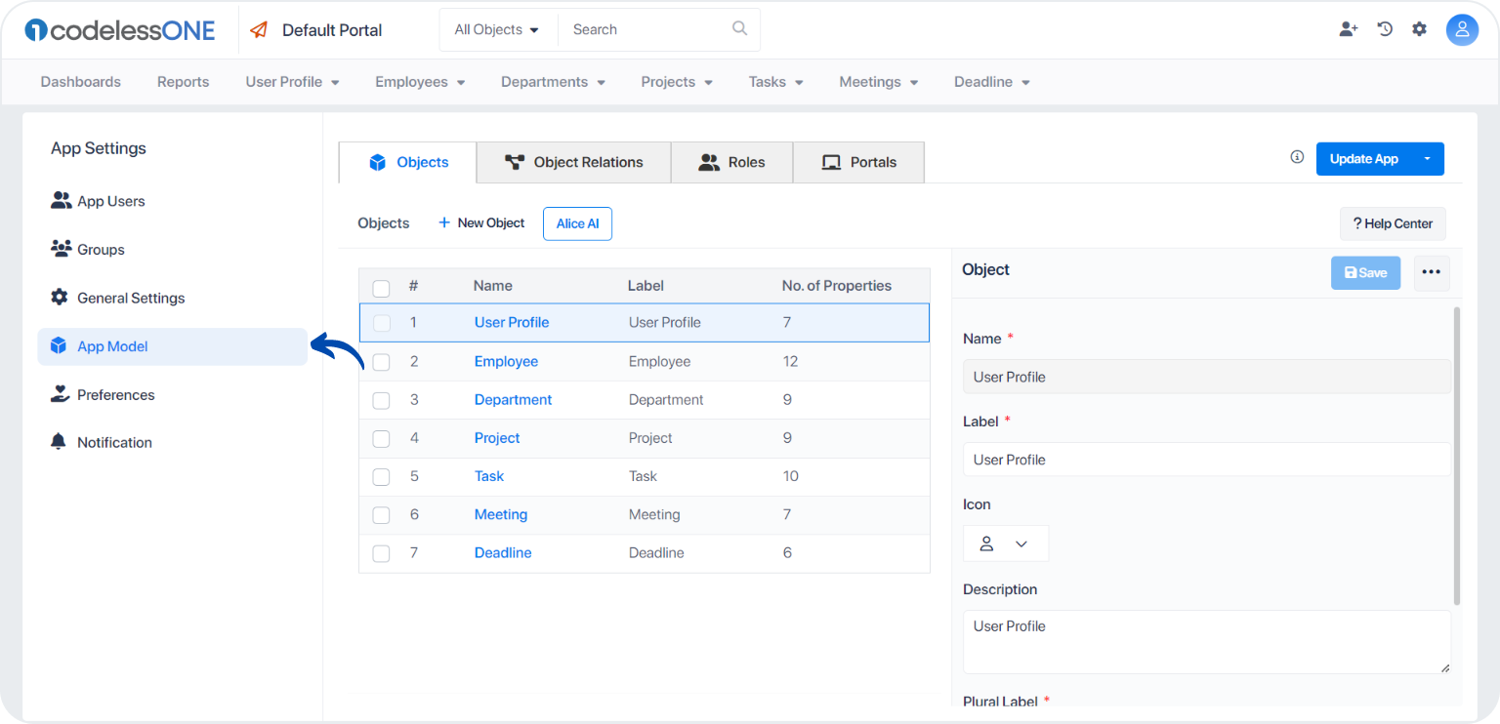Open the All Objects dropdown
This screenshot has width=1500, height=724.
pyautogui.click(x=498, y=29)
